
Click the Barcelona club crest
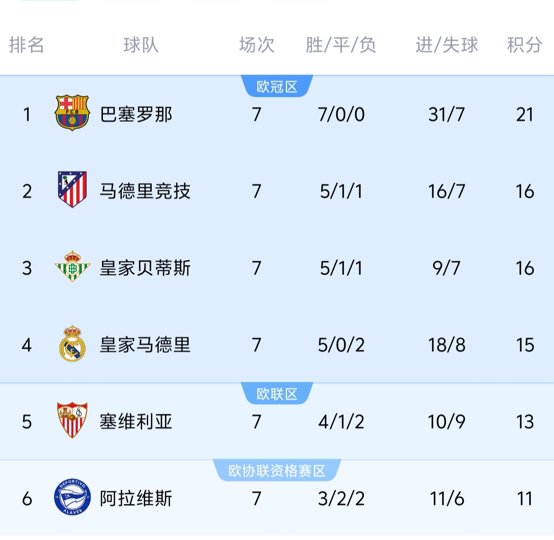pyautogui.click(x=72, y=113)
